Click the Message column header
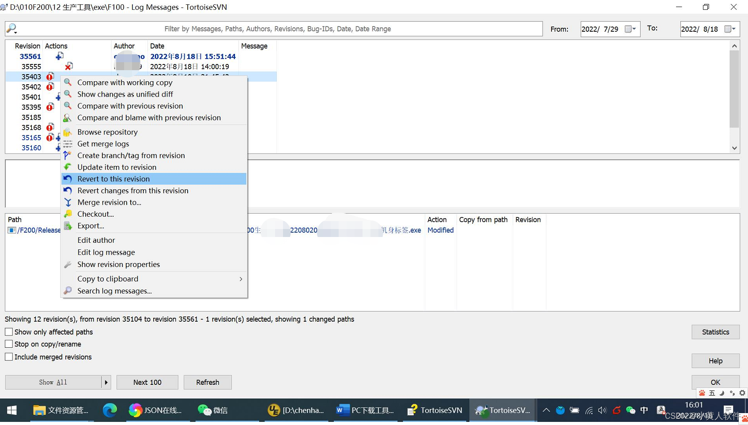The height and width of the screenshot is (425, 748). (254, 46)
